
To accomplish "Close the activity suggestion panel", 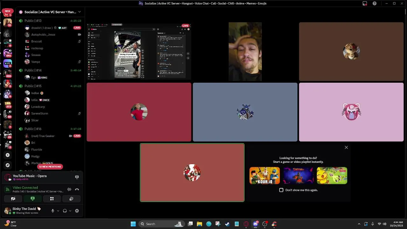I will (x=346, y=147).
